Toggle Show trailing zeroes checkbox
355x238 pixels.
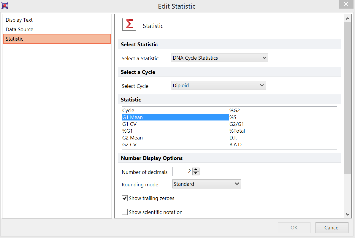(x=125, y=198)
